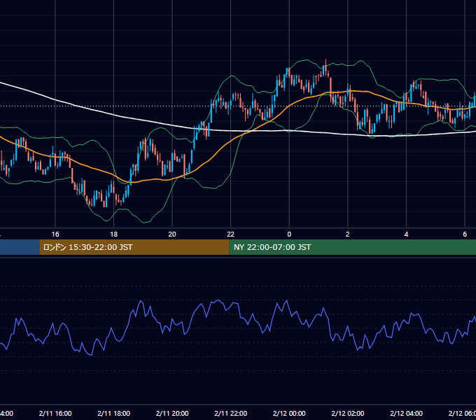476x420 pixels.
Task: Click the 2/12 02:00 oscillator time label
Action: (348, 413)
